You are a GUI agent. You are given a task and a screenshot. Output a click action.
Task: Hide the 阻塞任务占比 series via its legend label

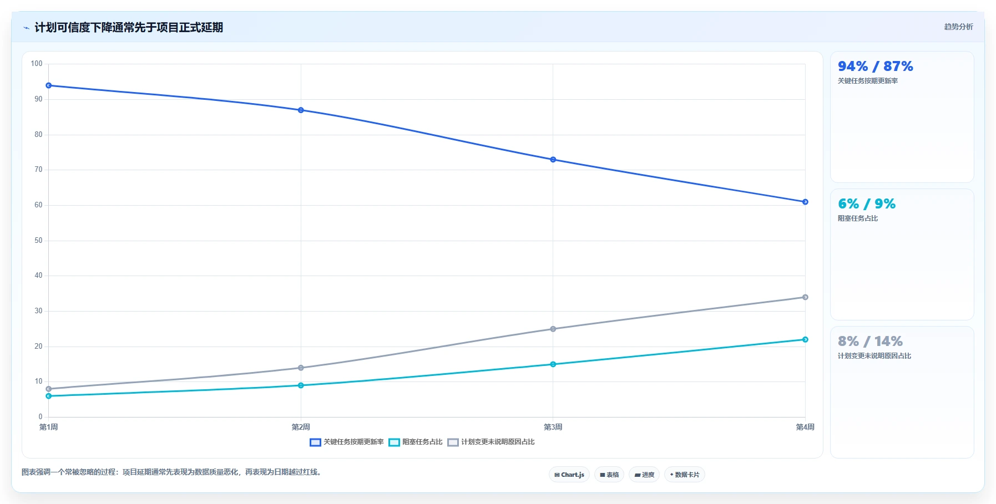tap(422, 442)
